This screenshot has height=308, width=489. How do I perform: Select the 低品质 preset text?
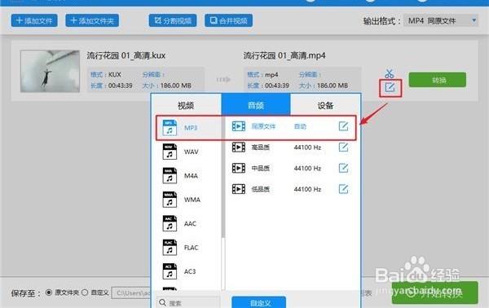click(261, 189)
